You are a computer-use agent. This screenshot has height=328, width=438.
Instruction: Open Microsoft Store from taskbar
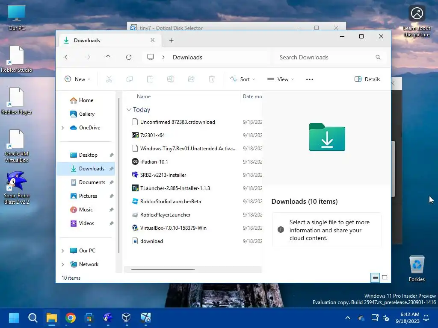pyautogui.click(x=89, y=318)
